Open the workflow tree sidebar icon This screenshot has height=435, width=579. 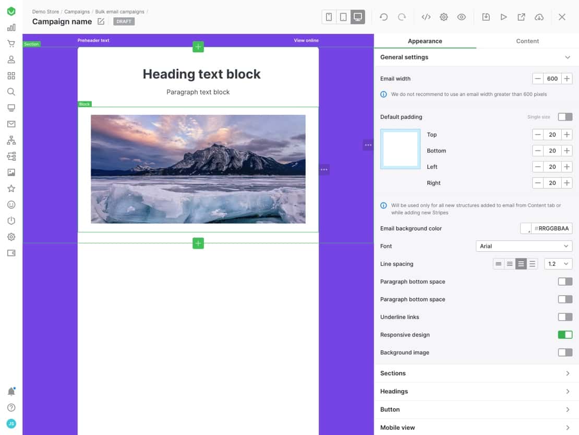click(x=11, y=156)
